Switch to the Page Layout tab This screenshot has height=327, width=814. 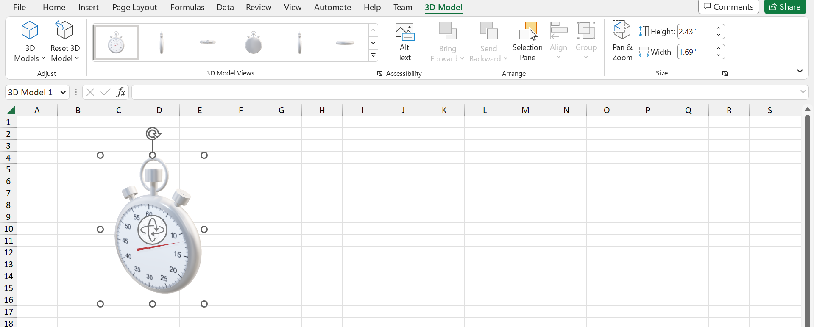click(134, 7)
